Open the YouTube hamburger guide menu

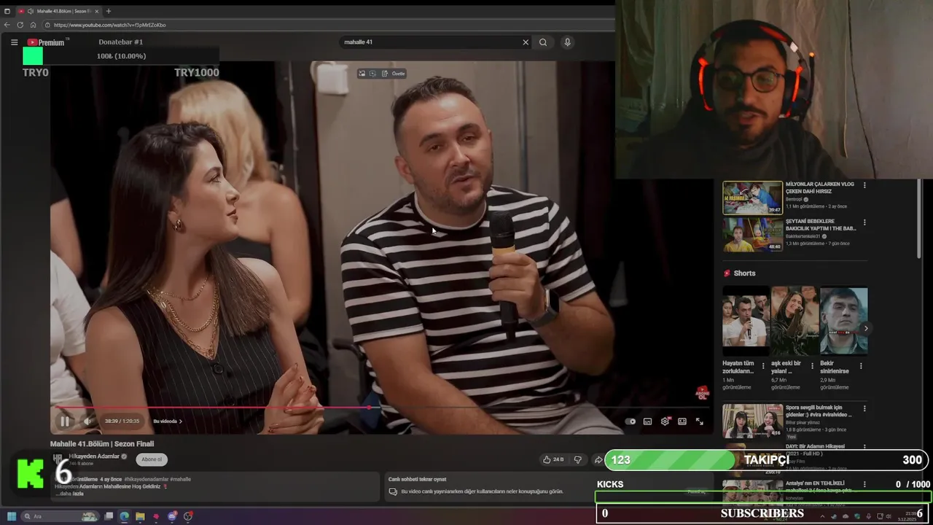[x=14, y=42]
